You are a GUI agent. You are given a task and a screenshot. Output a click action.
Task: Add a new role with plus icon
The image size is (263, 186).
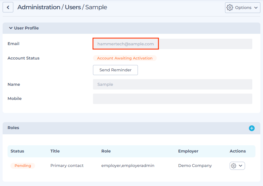(x=252, y=128)
